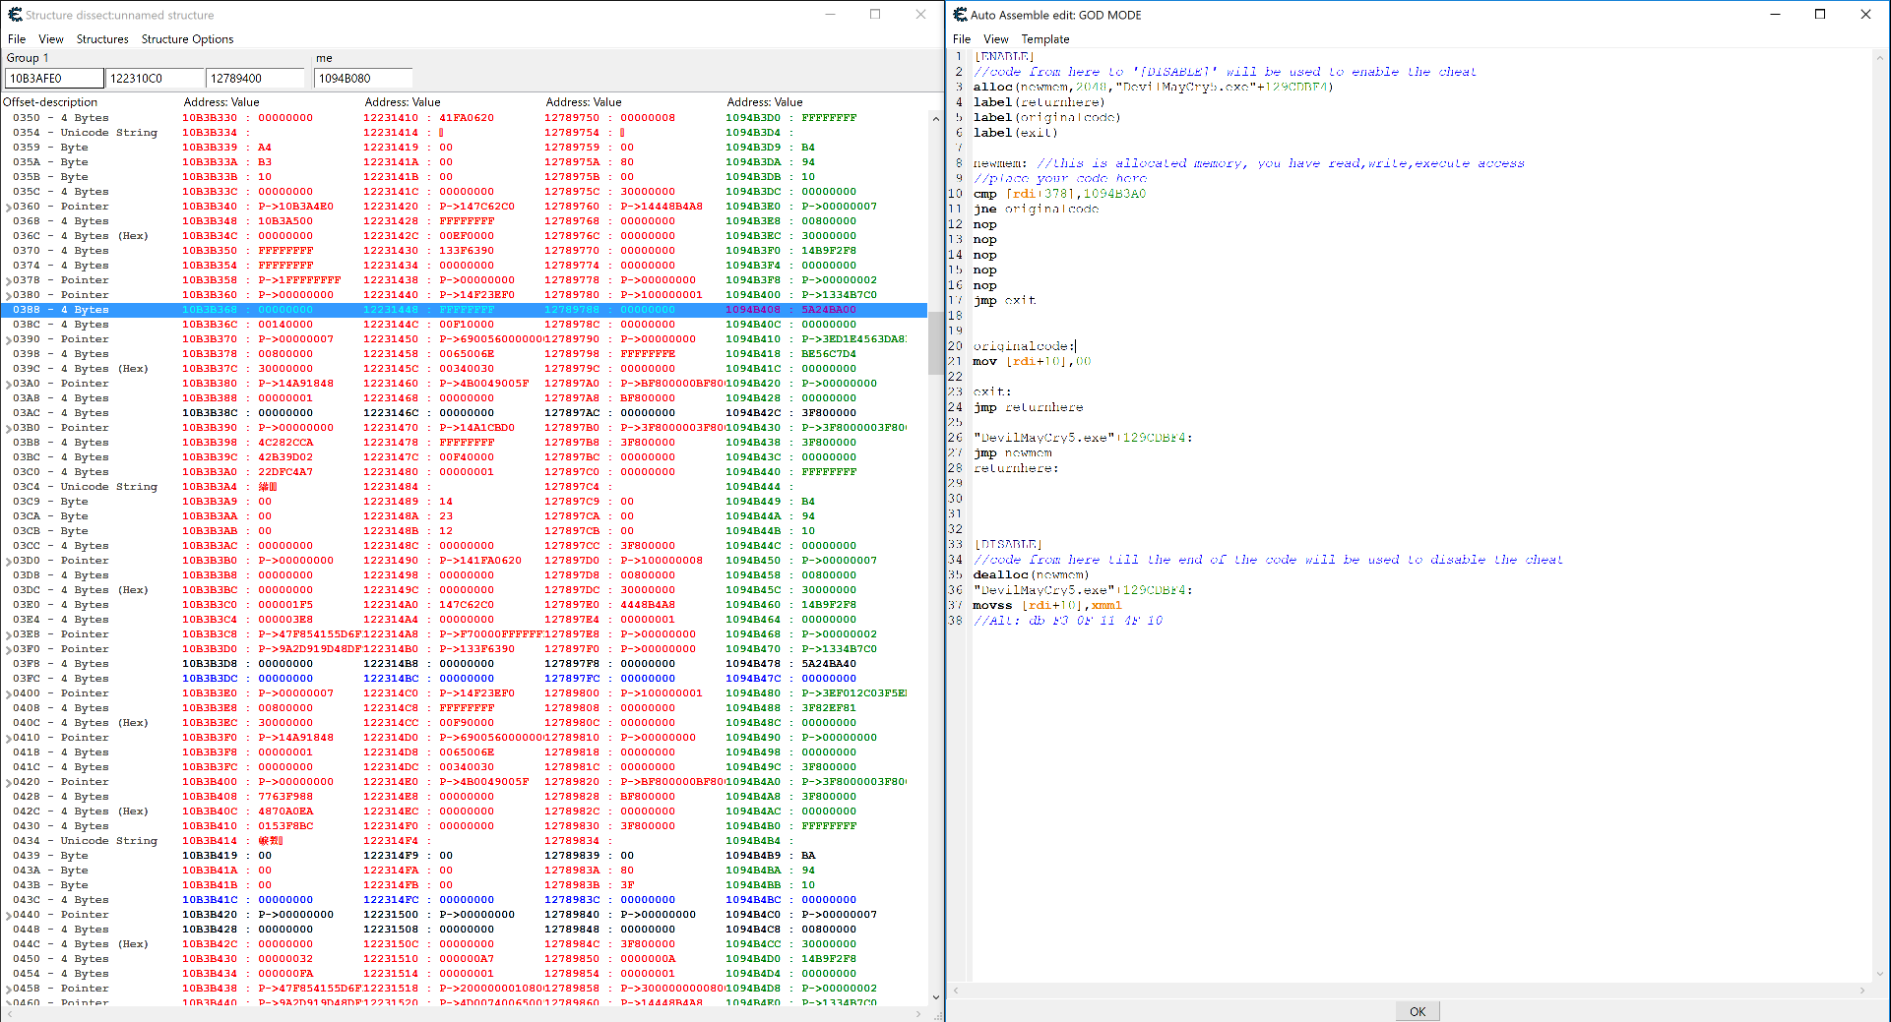Open the Structures menu

(x=102, y=39)
